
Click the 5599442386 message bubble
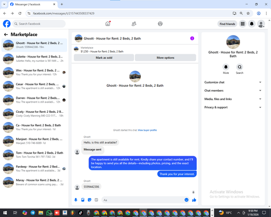point(91,187)
